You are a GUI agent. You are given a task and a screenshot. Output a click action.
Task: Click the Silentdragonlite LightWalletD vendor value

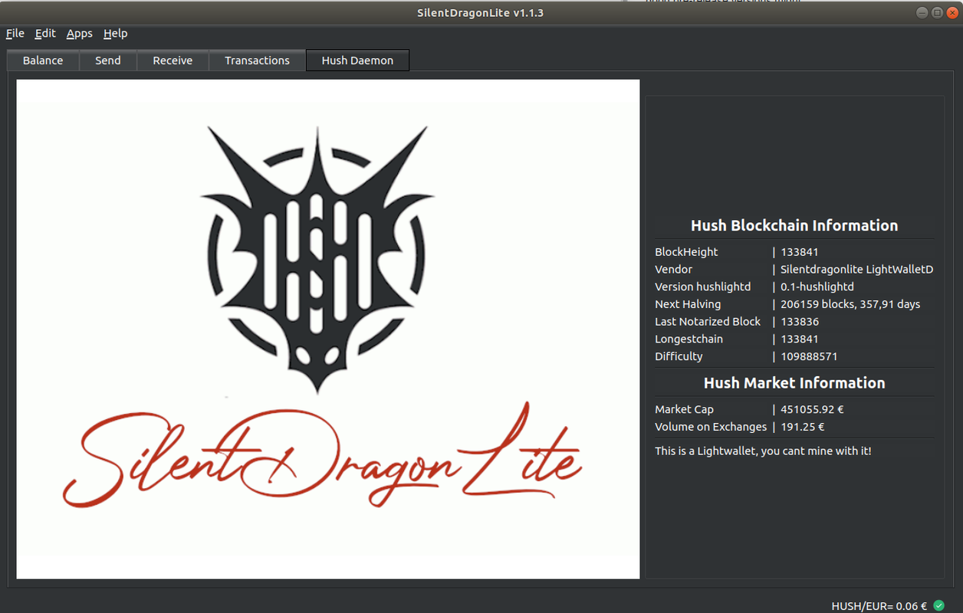[856, 270]
